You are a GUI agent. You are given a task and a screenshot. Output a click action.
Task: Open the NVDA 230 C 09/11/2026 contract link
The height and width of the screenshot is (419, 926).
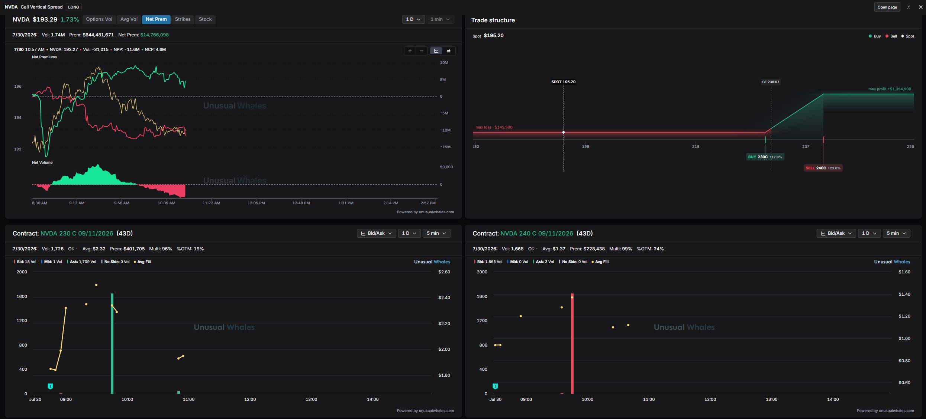tap(77, 233)
